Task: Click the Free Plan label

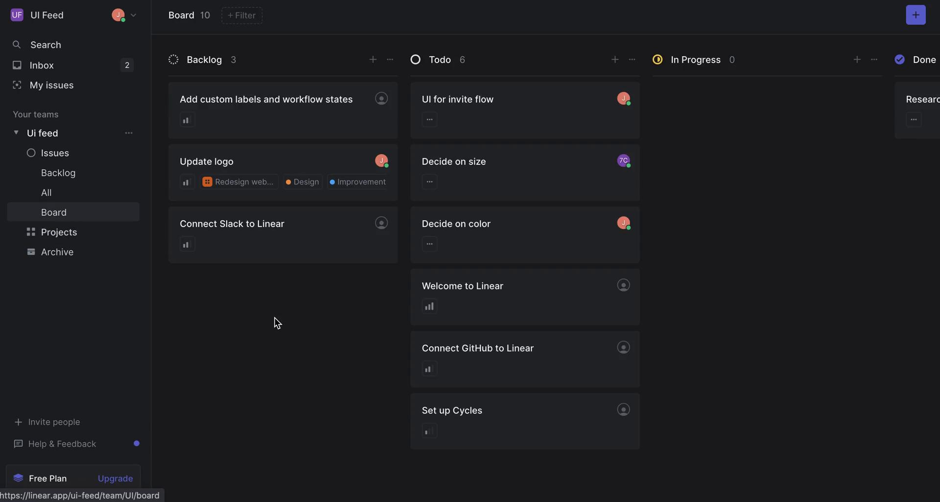Action: click(47, 479)
